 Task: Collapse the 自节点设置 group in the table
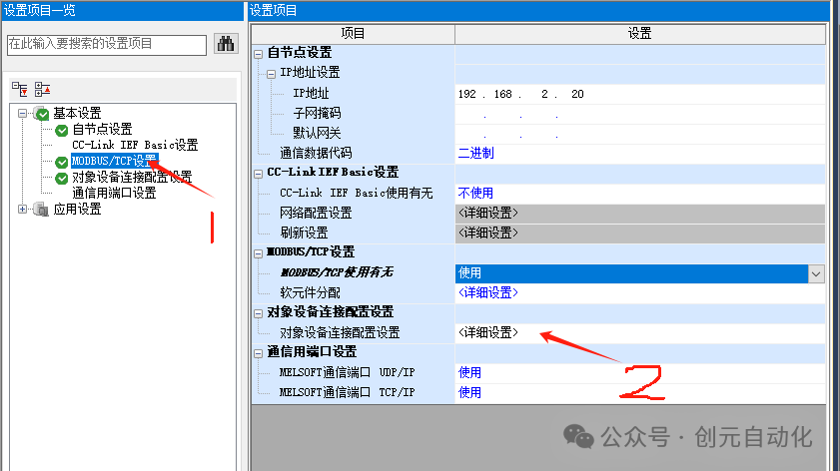[259, 54]
